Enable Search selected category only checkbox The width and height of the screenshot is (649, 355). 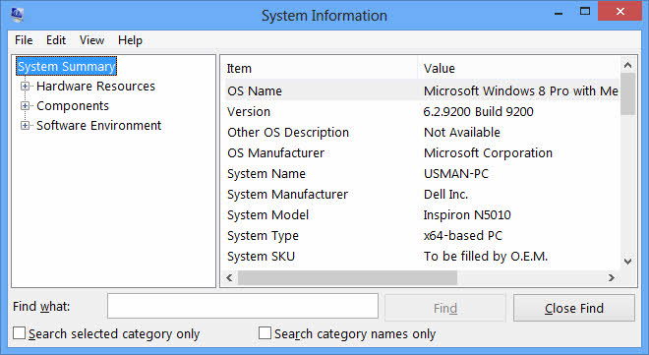coord(19,333)
